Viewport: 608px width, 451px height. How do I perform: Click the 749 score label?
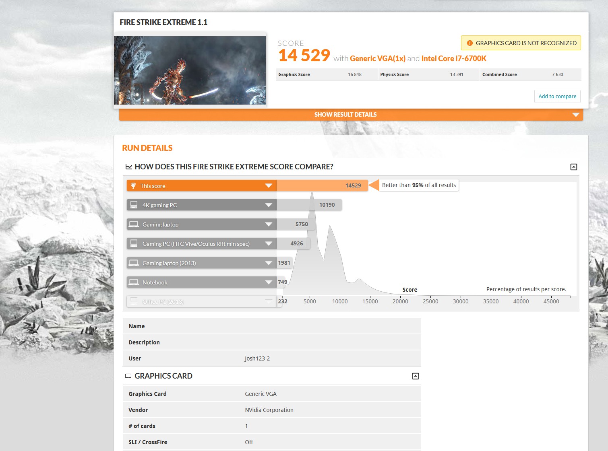click(x=283, y=282)
